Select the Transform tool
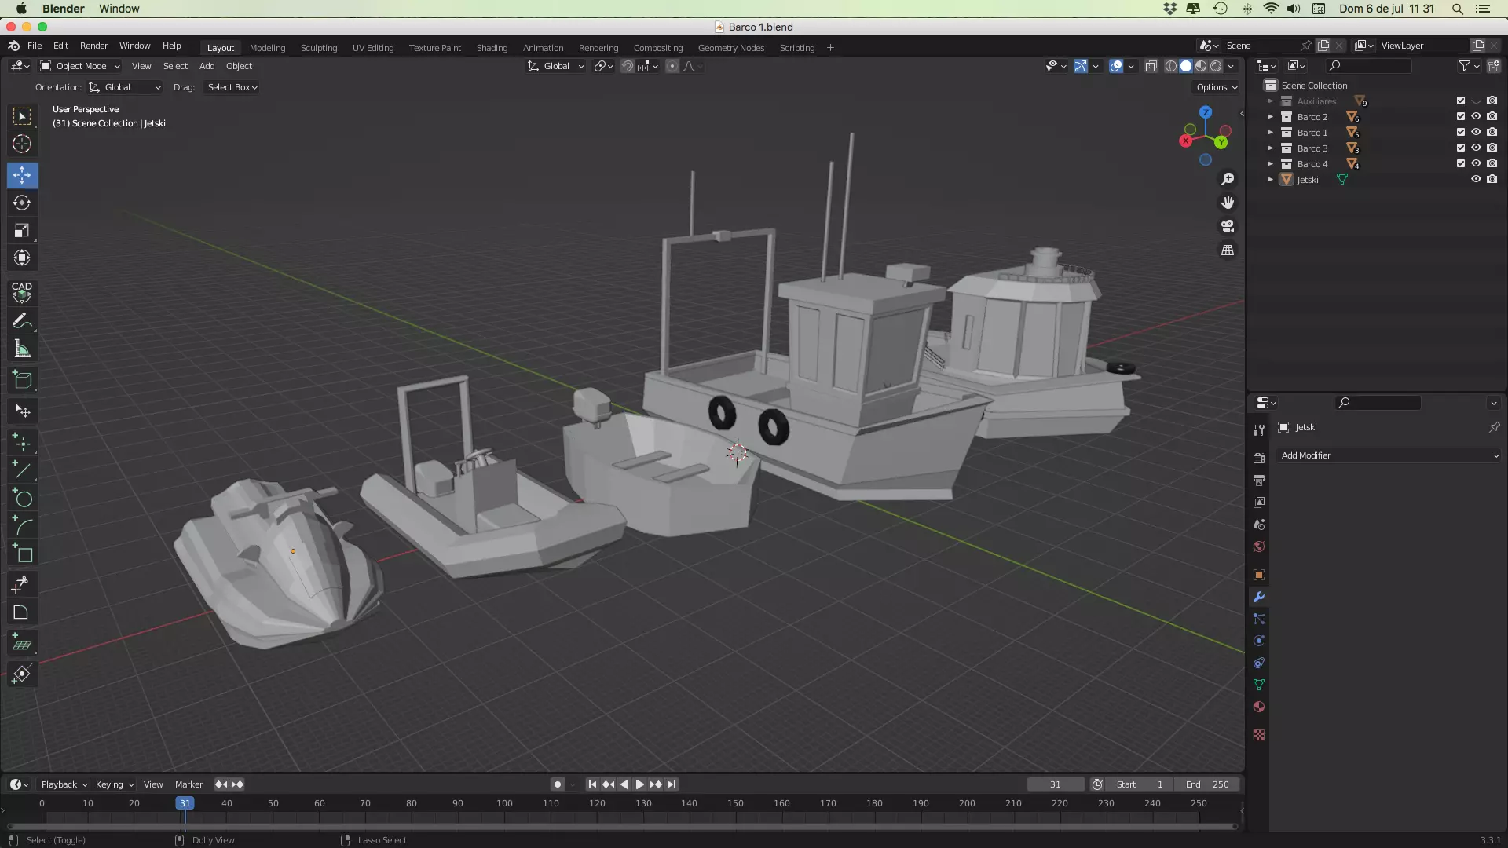 click(22, 258)
